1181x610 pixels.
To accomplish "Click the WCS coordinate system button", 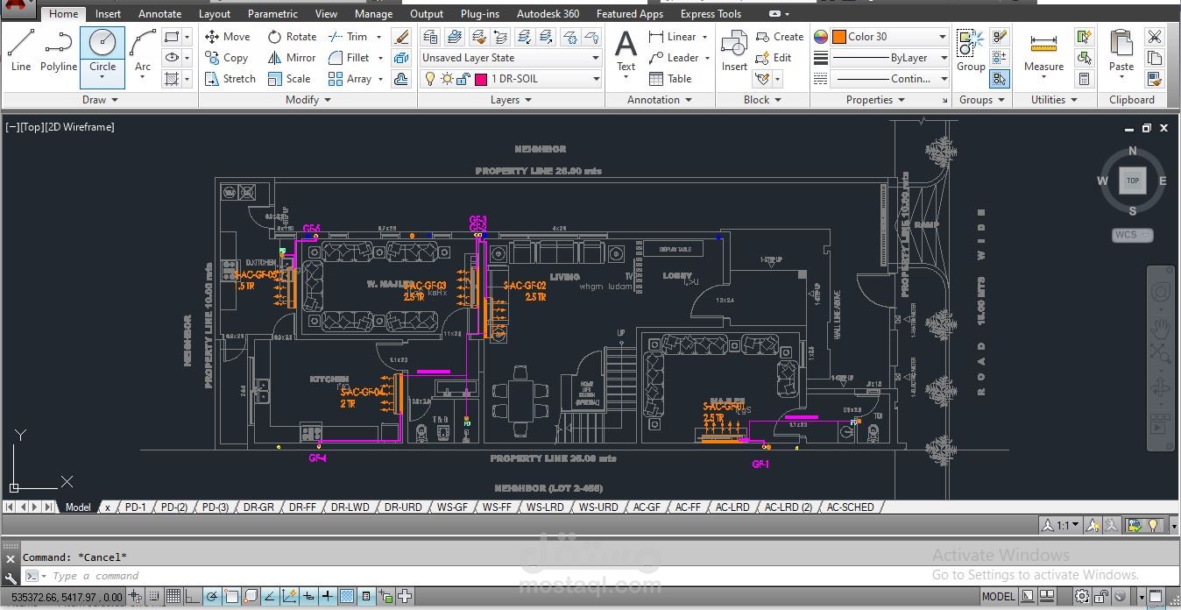I will [1132, 235].
